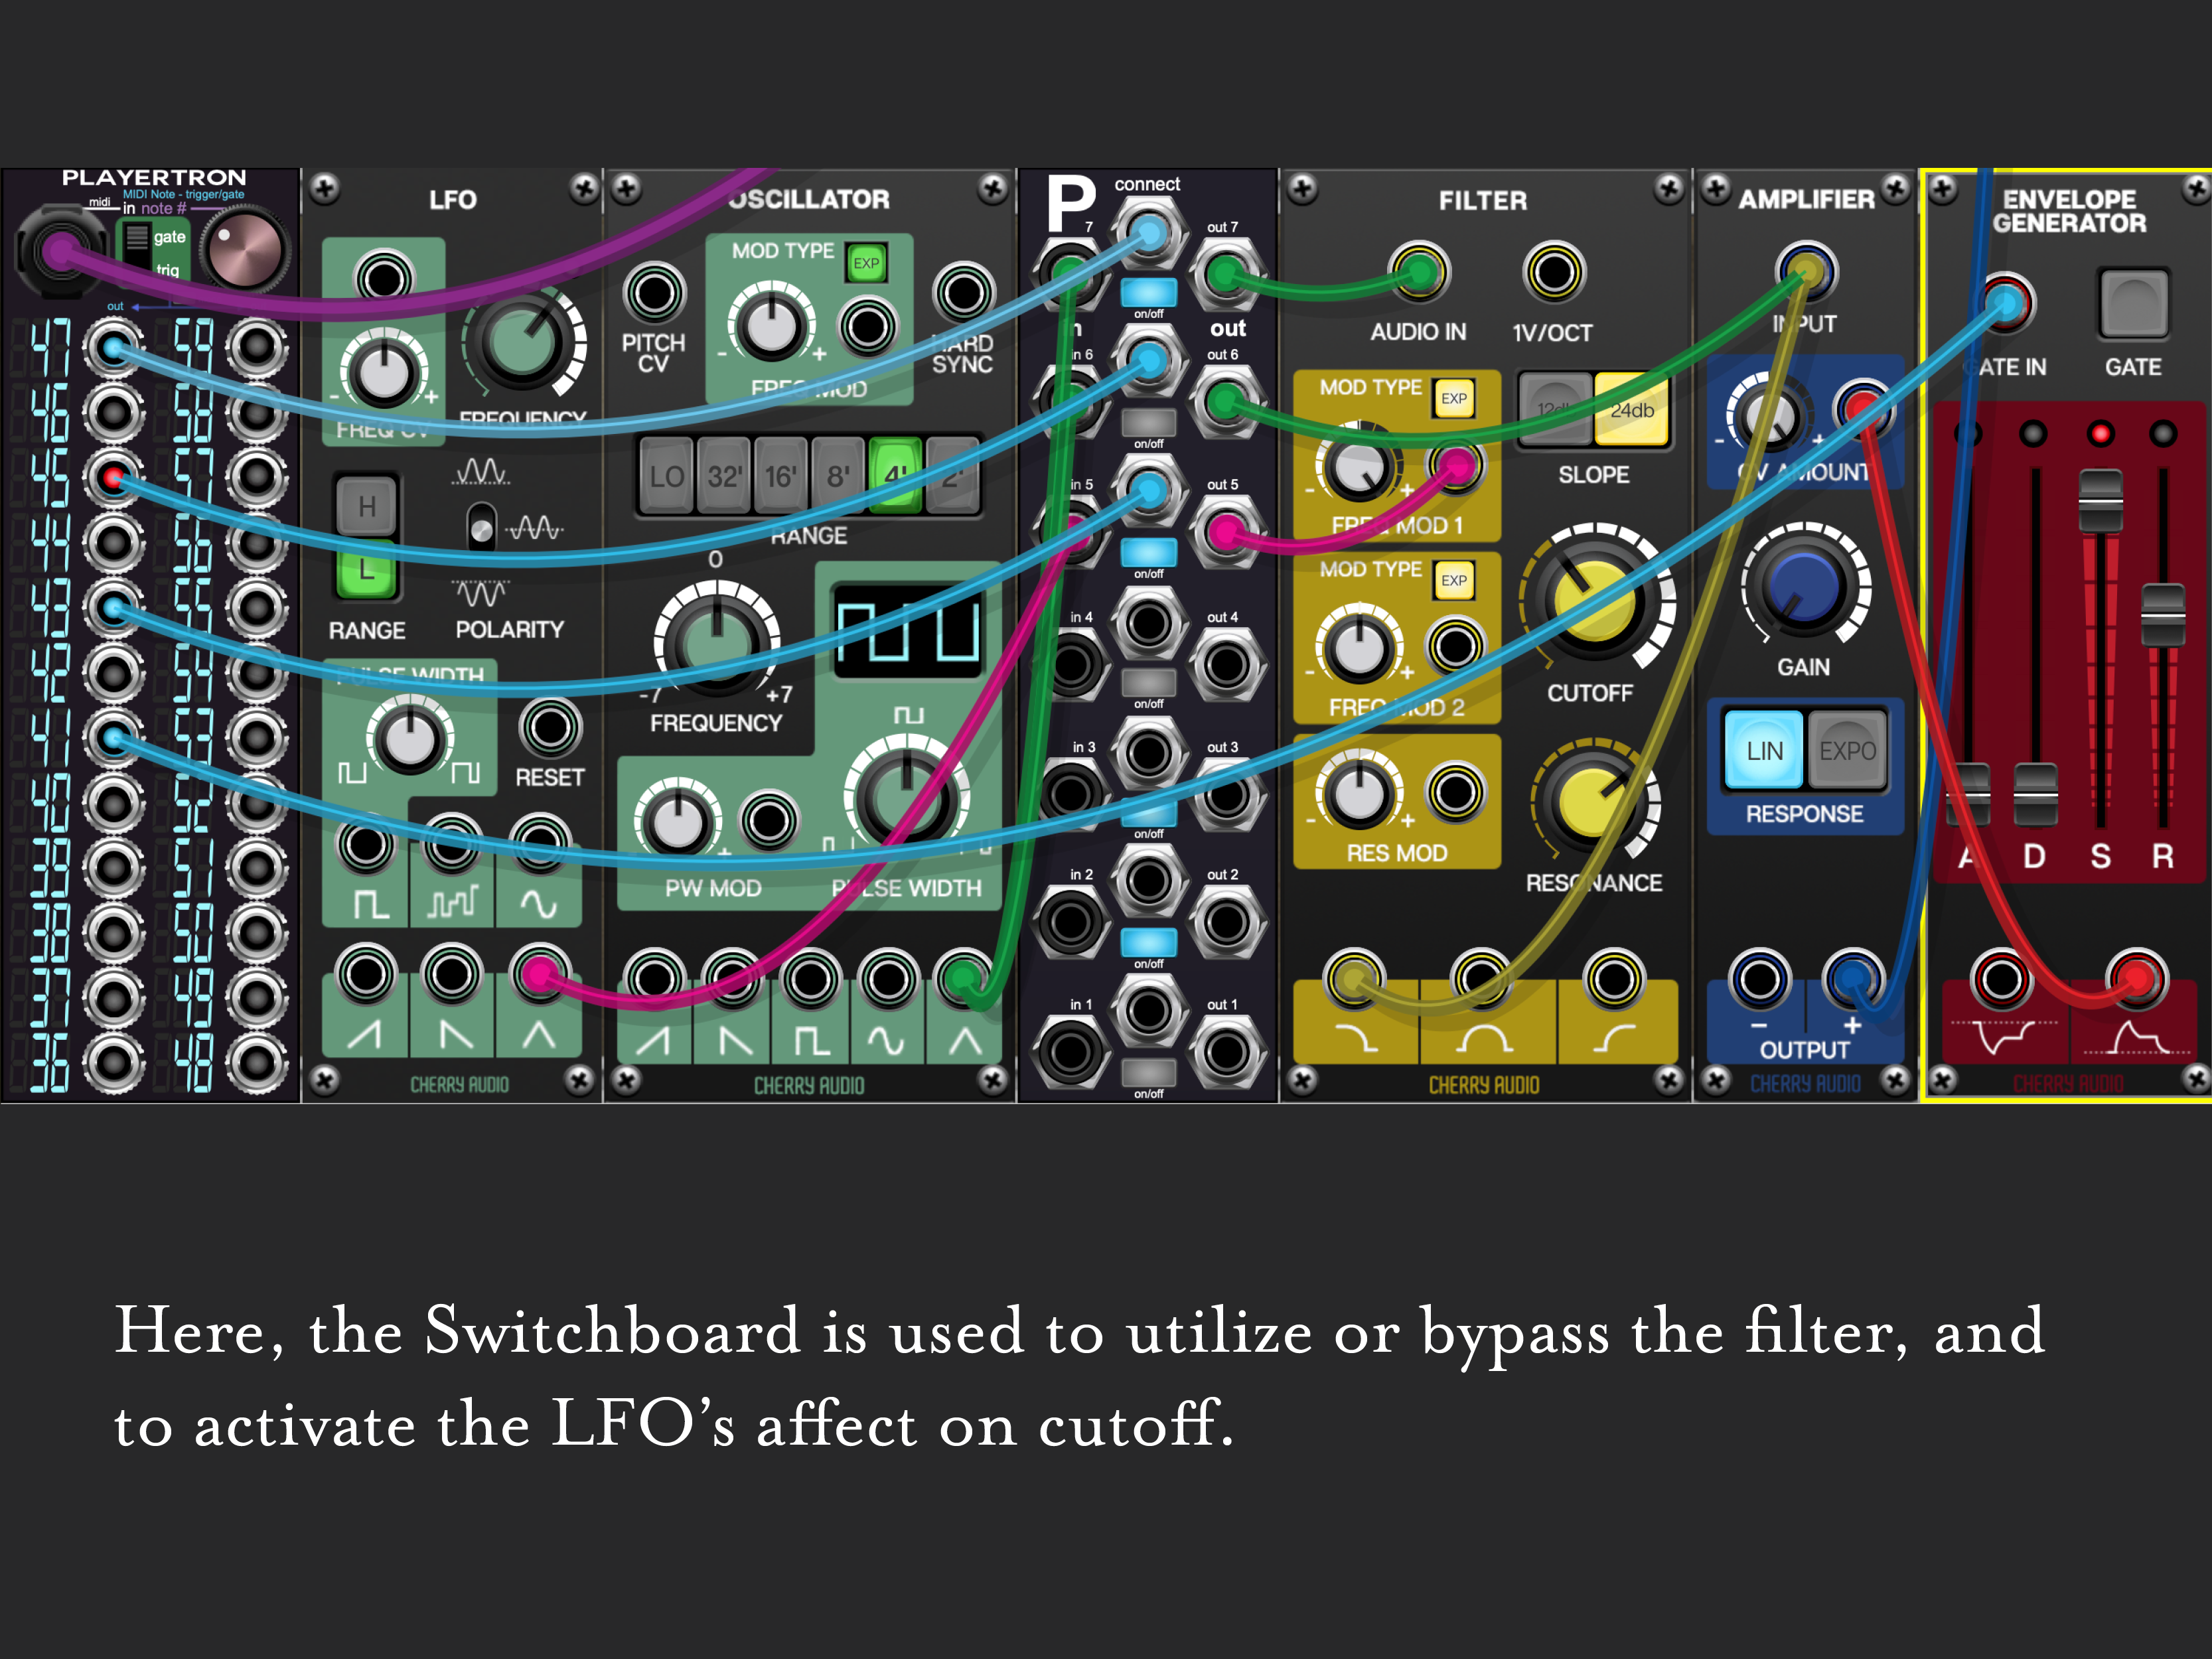
Task: Click the envelope Sustain slider handle
Action: click(x=2100, y=500)
